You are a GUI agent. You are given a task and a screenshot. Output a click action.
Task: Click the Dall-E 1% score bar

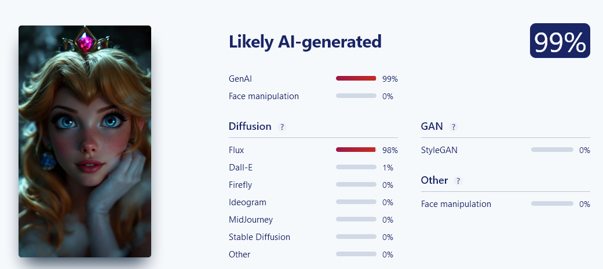pos(356,167)
